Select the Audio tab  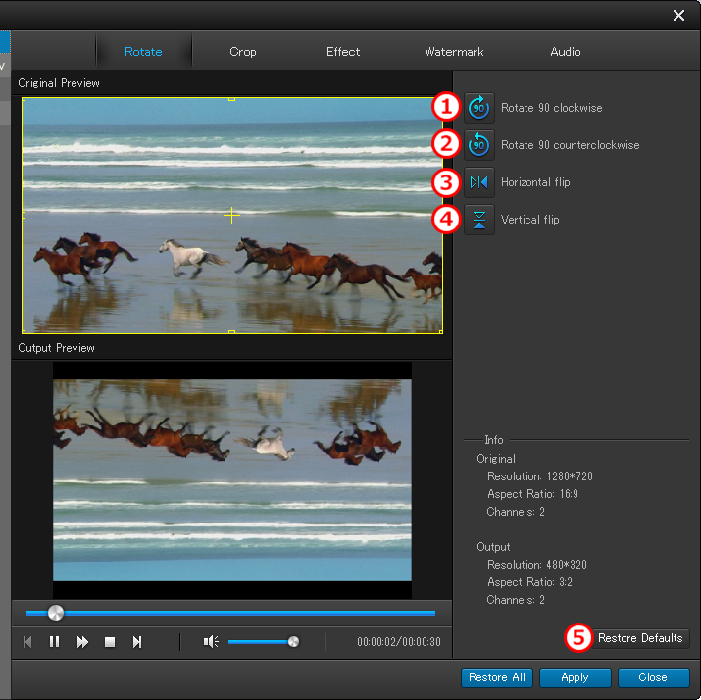click(565, 52)
